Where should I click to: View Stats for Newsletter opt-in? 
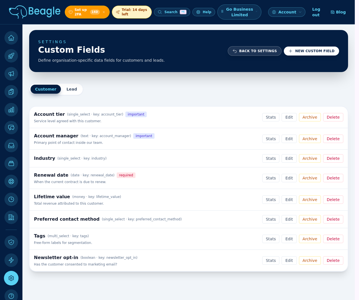271,260
